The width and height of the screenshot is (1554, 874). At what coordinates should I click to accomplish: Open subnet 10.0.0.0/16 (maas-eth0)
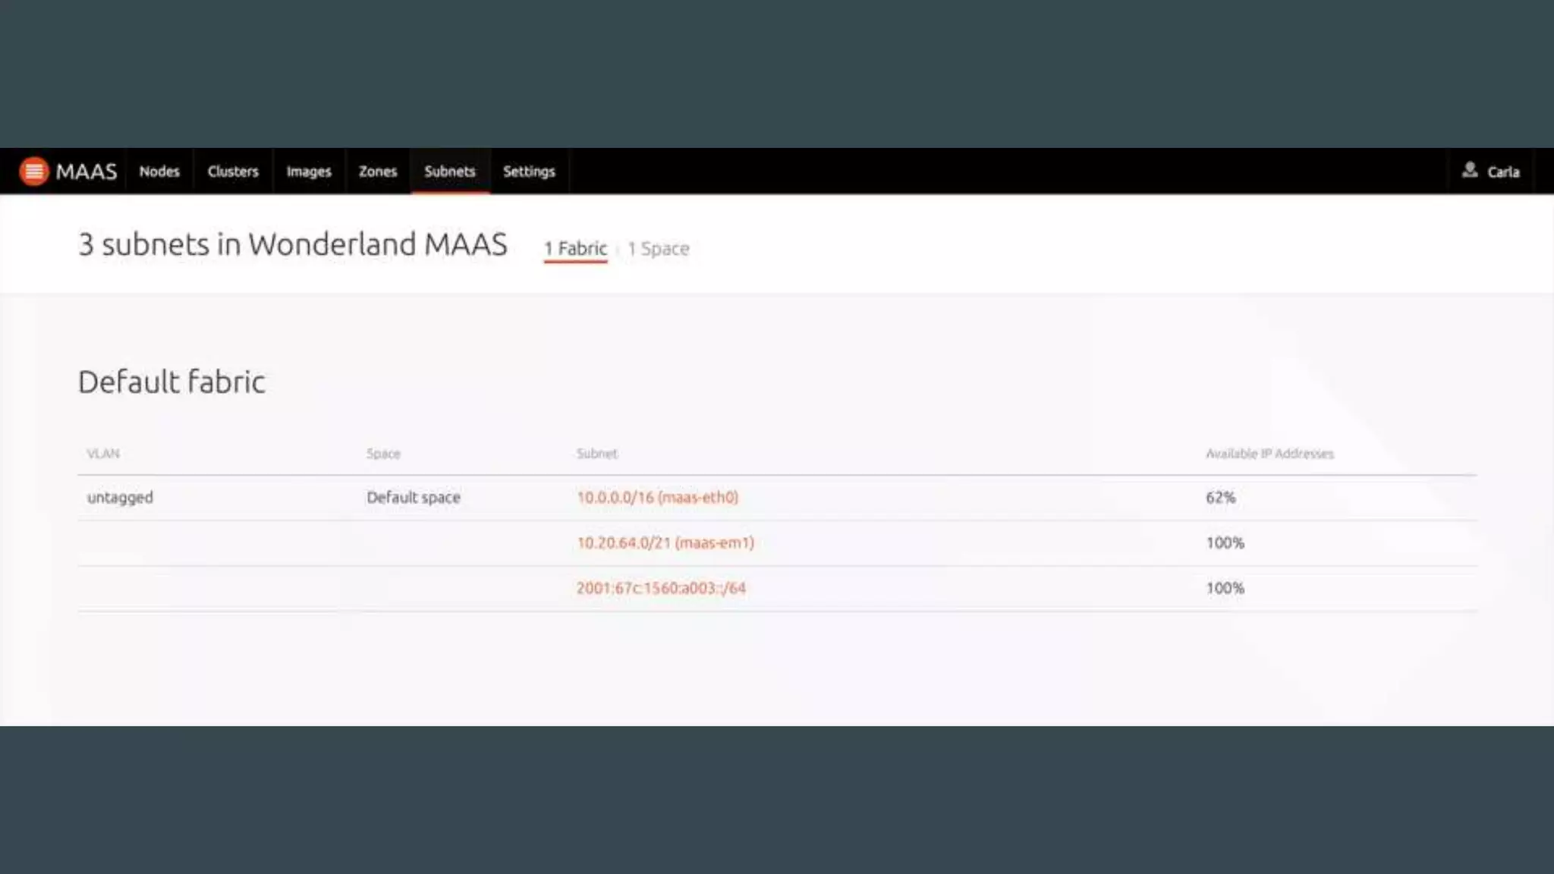(x=657, y=498)
